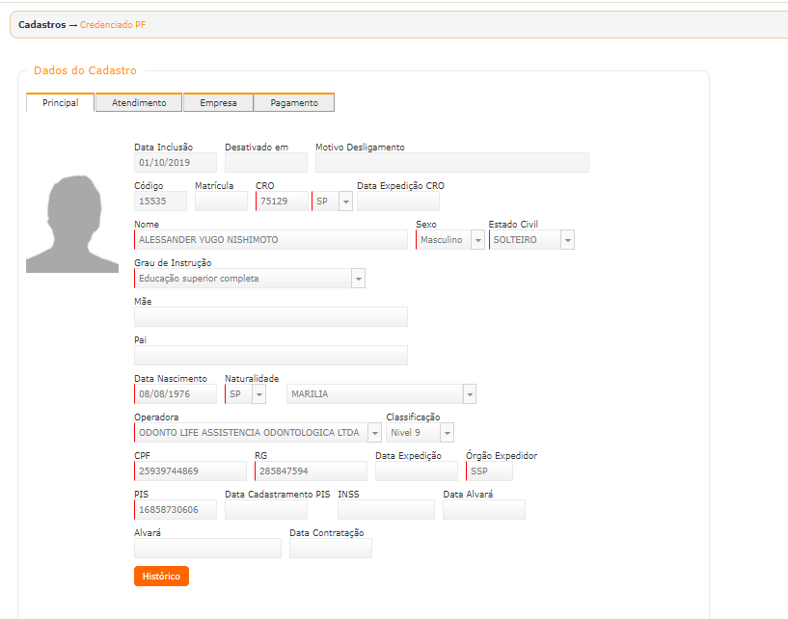Follow the Credenciado PF breadcrumb link
788x619 pixels.
112,24
